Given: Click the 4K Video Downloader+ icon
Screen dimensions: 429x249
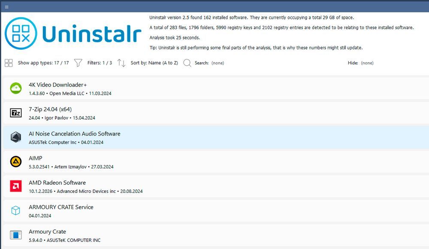Looking at the screenshot, I should pyautogui.click(x=15, y=88).
